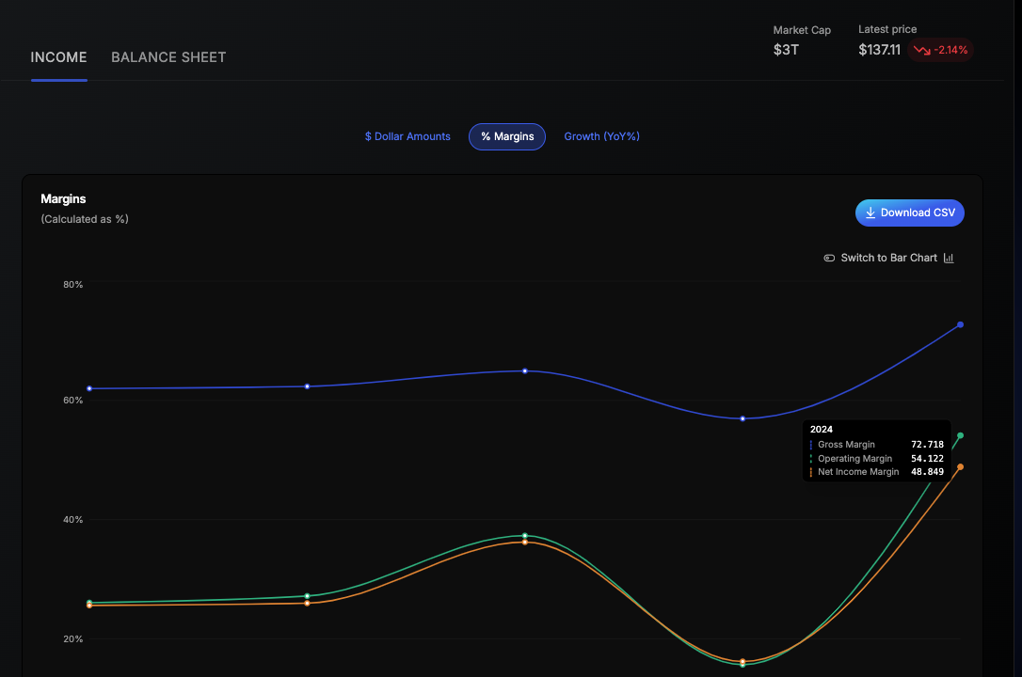Click the 2024 Operating Margin green point
Viewport: 1022px width, 677px height.
[960, 435]
